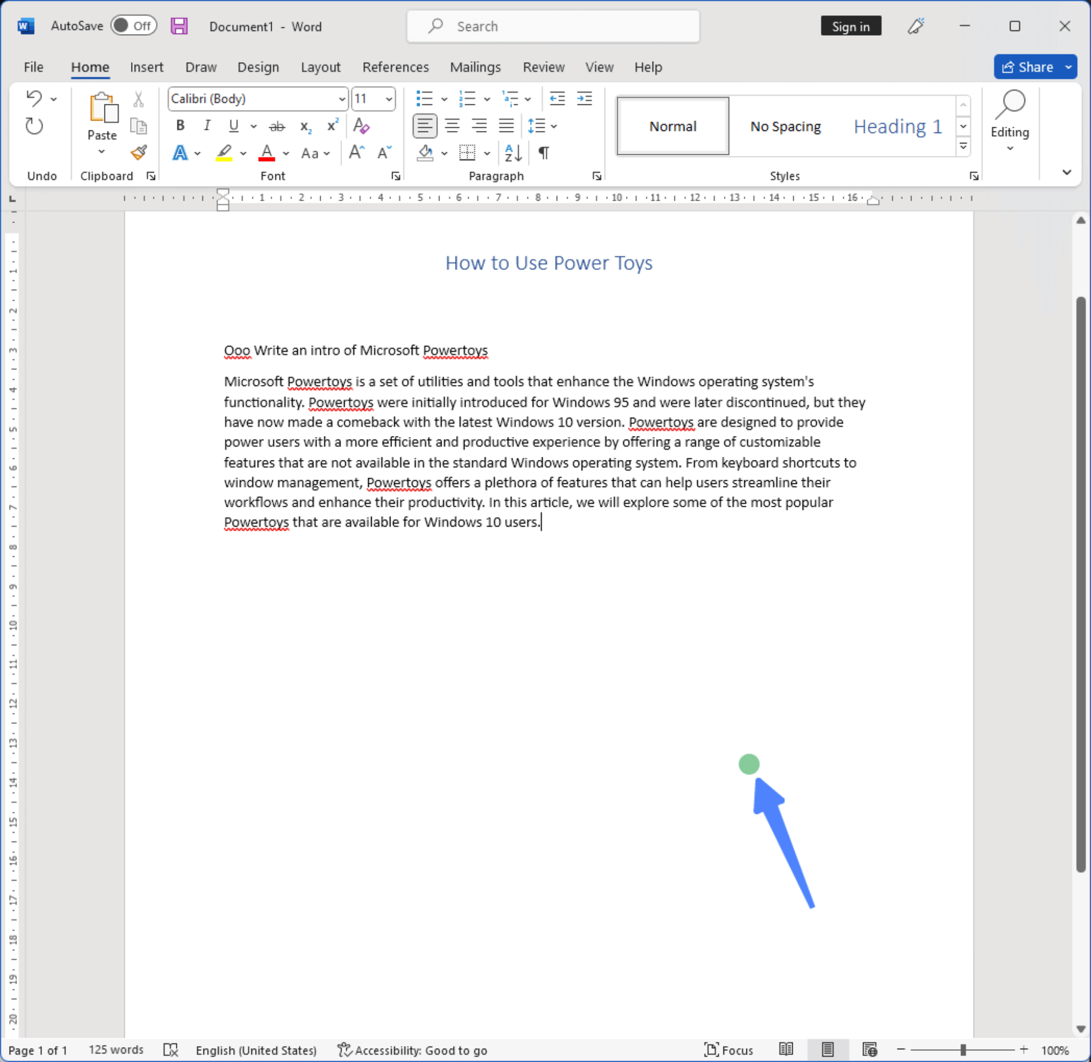Toggle Show/Hide paragraph marks
The height and width of the screenshot is (1062, 1091).
click(543, 152)
